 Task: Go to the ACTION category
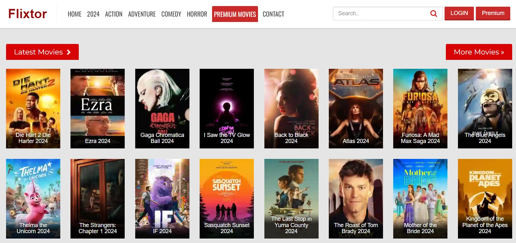tap(114, 14)
